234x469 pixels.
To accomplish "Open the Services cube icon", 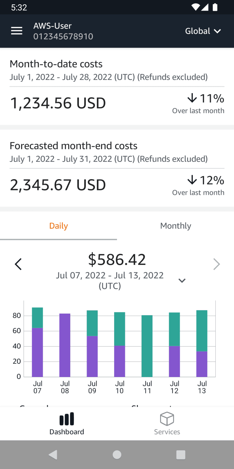I will click(x=167, y=419).
